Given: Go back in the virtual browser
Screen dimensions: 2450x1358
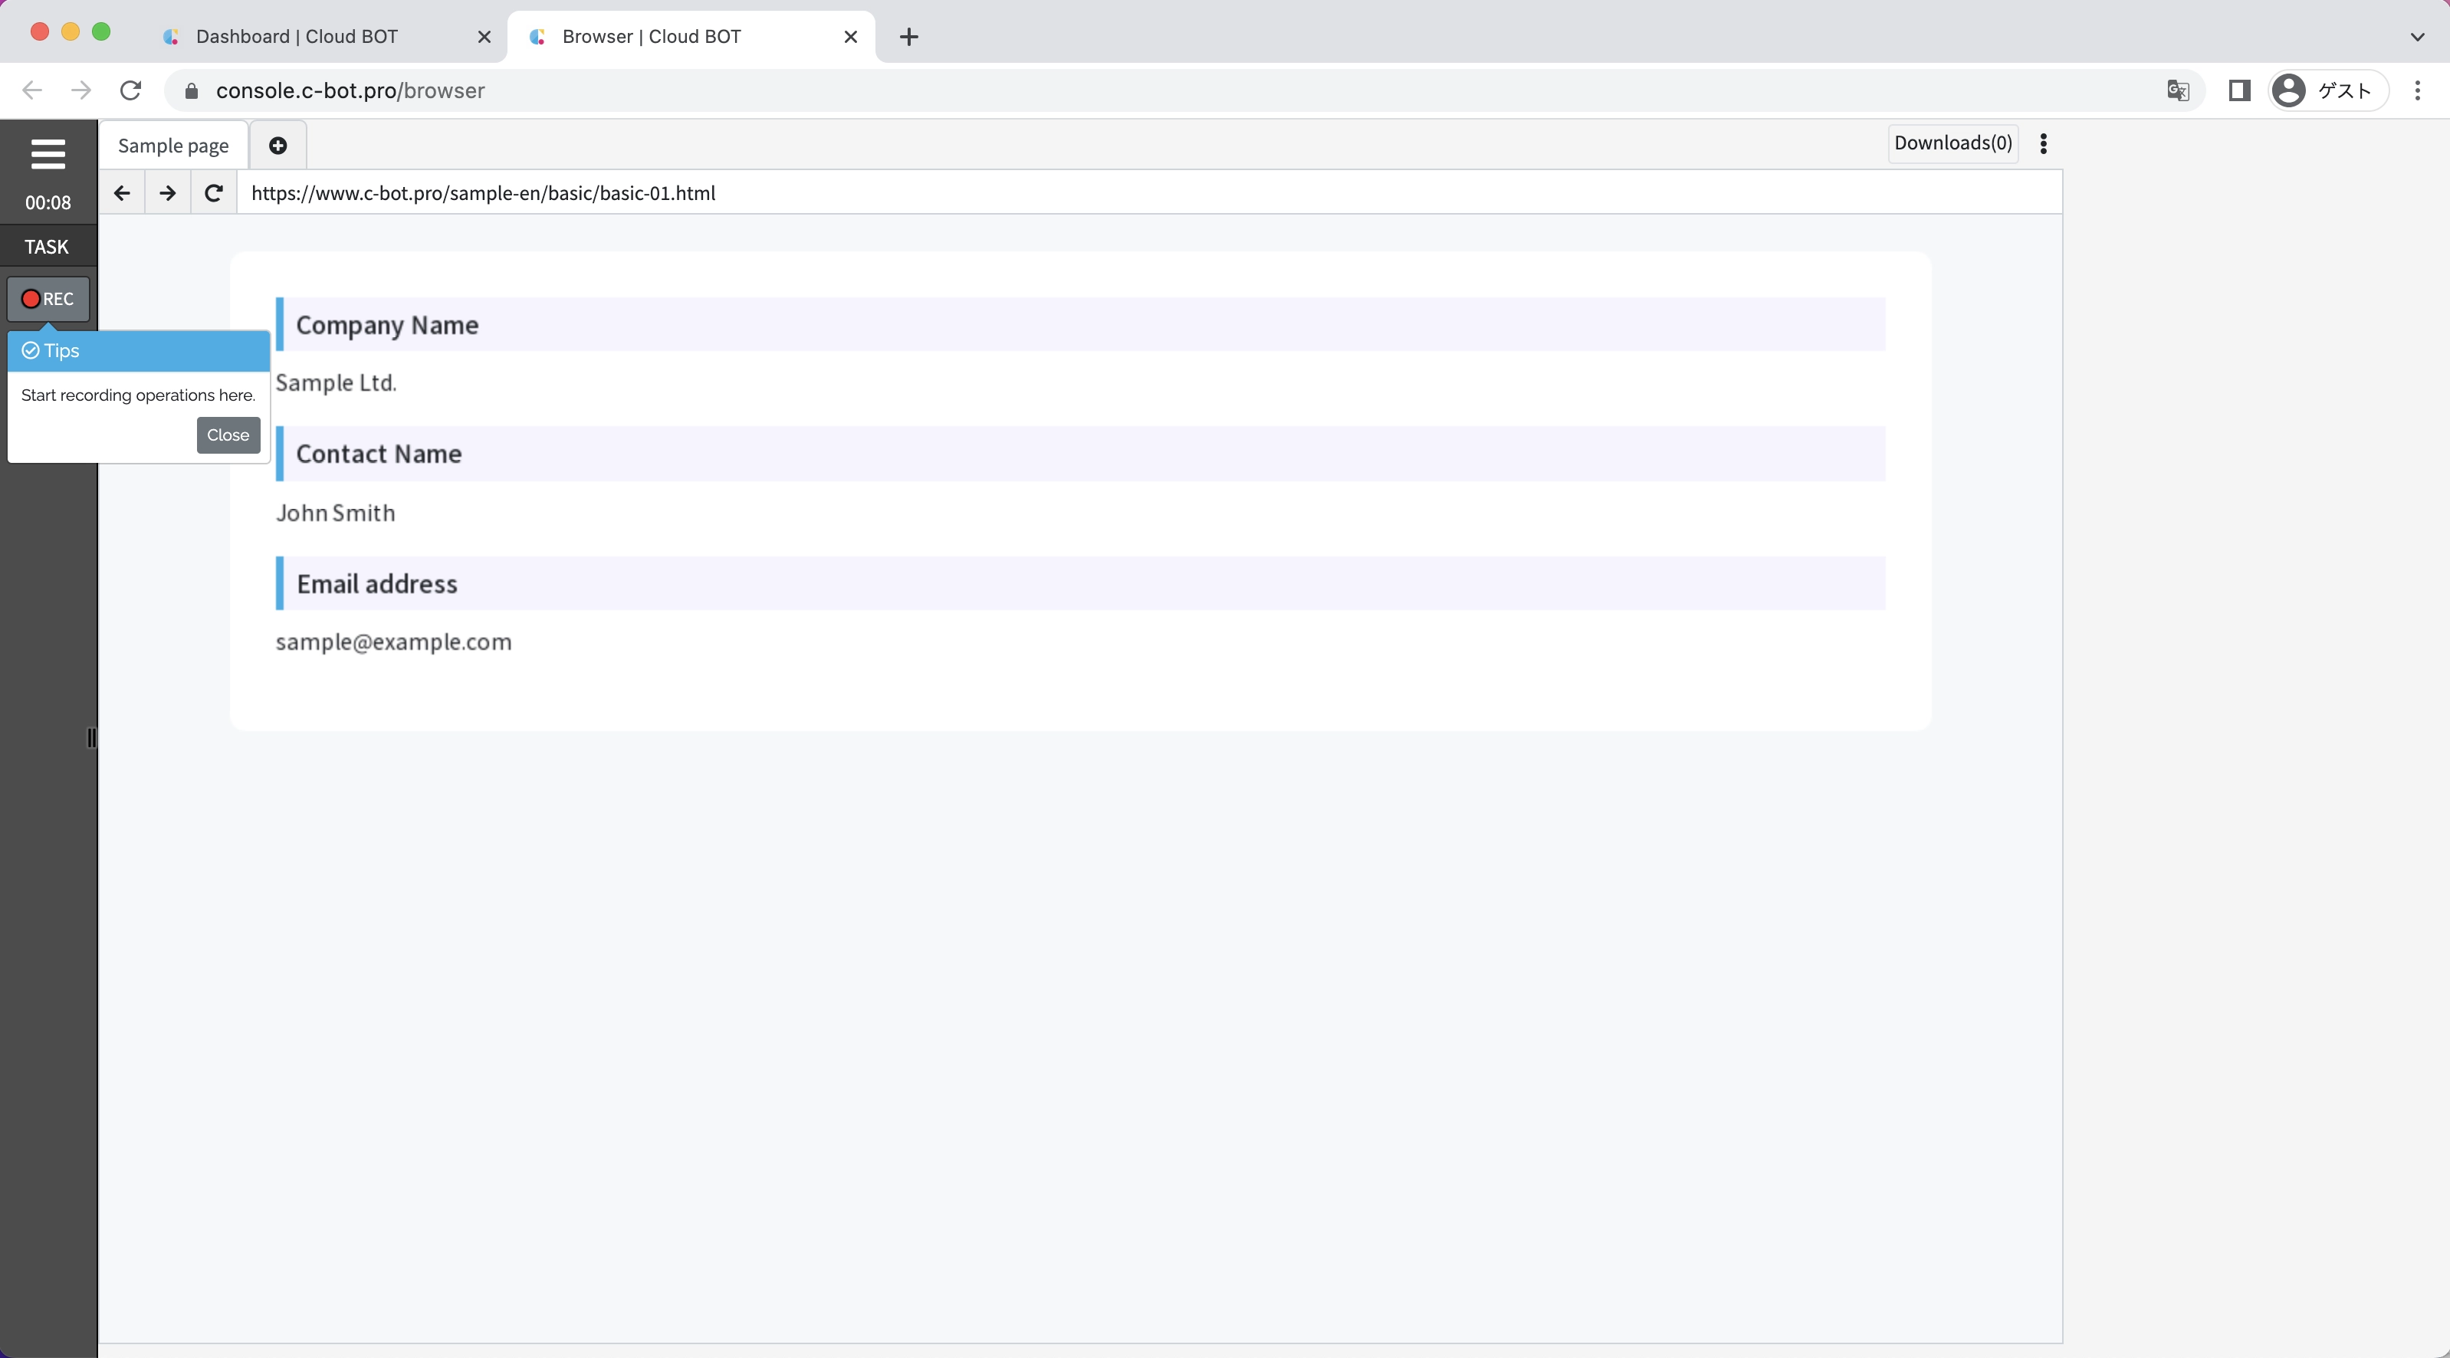Looking at the screenshot, I should point(122,193).
